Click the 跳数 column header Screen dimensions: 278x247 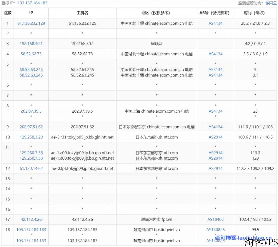(x=7, y=13)
